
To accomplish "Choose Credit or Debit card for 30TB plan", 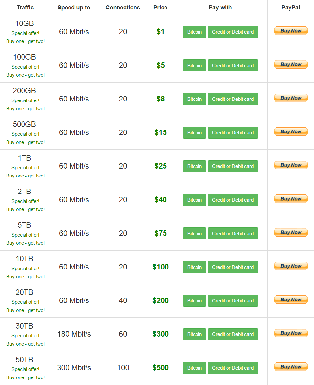I will [233, 334].
